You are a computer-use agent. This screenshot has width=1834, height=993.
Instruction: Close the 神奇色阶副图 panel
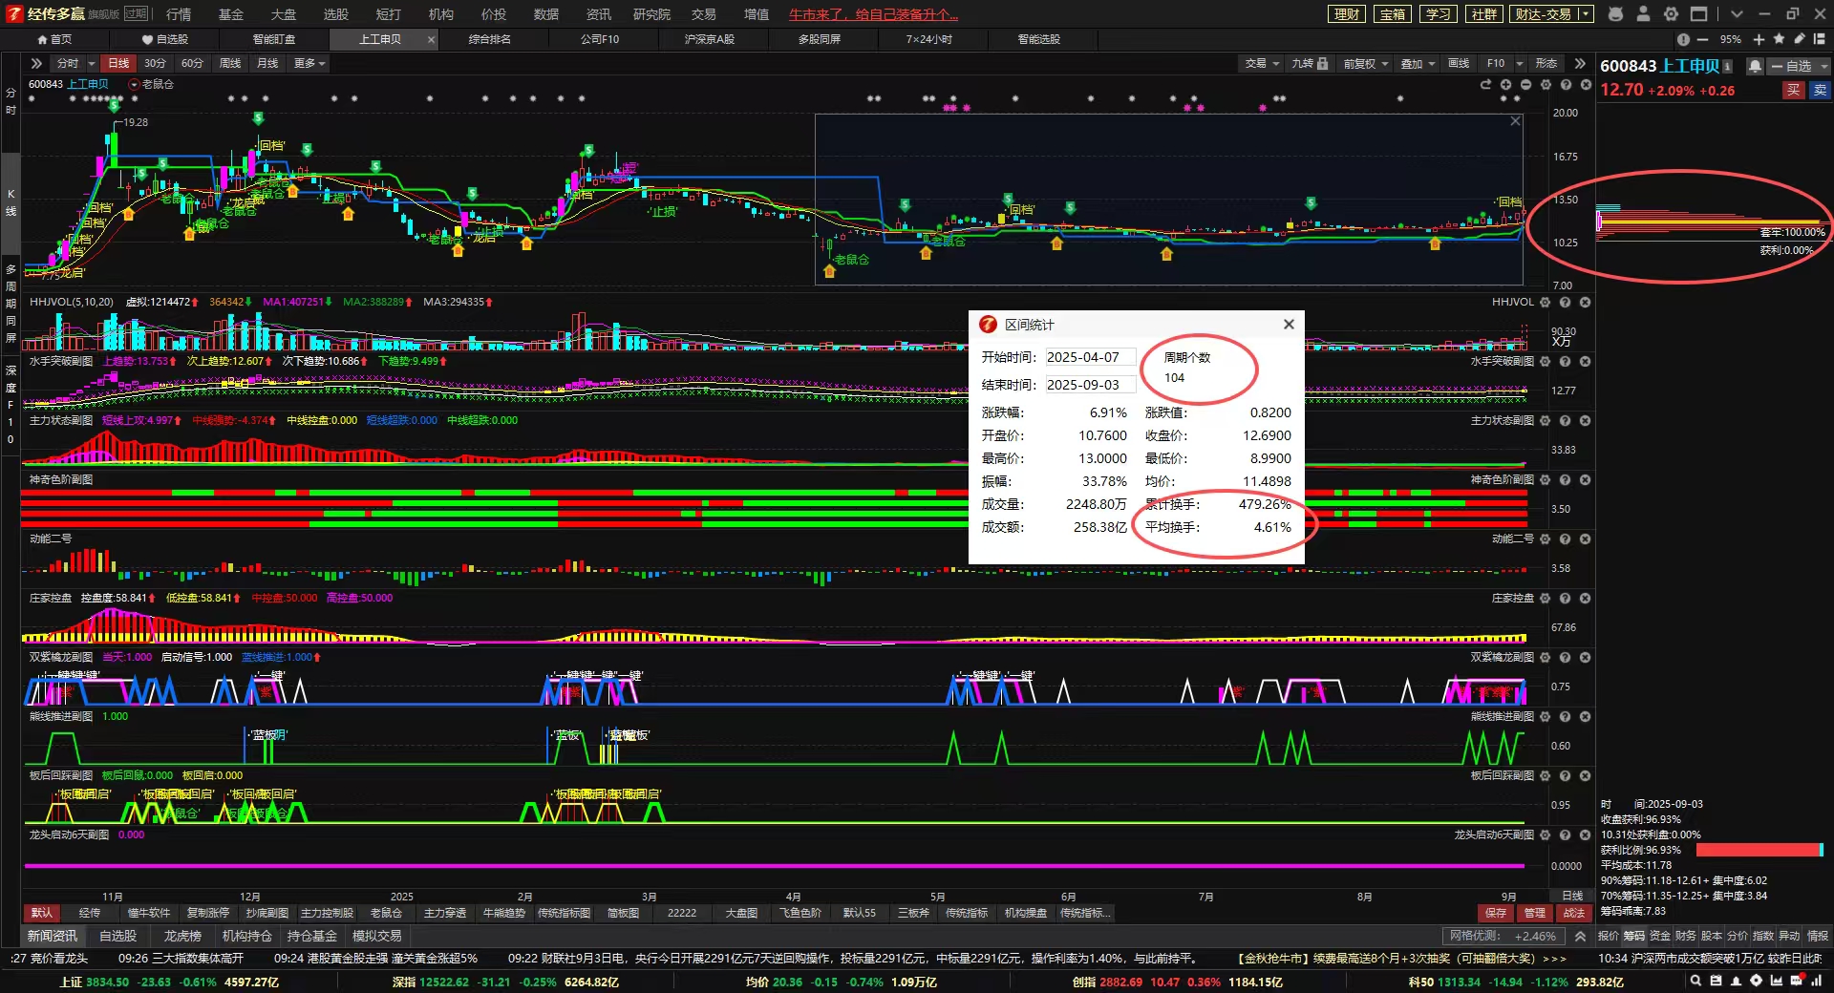pyautogui.click(x=1586, y=479)
